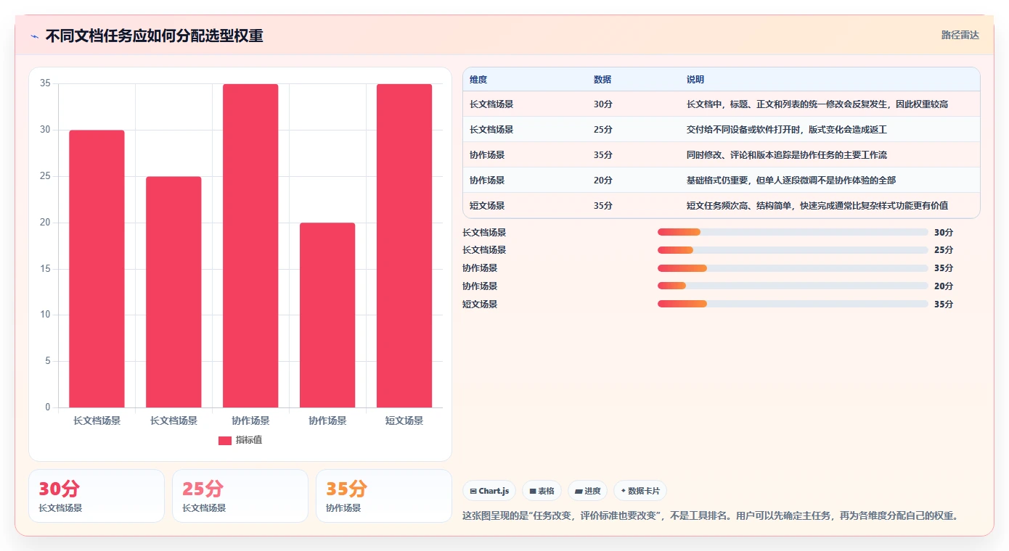Click the chart bar with value 20
1009x551 pixels.
pyautogui.click(x=327, y=315)
